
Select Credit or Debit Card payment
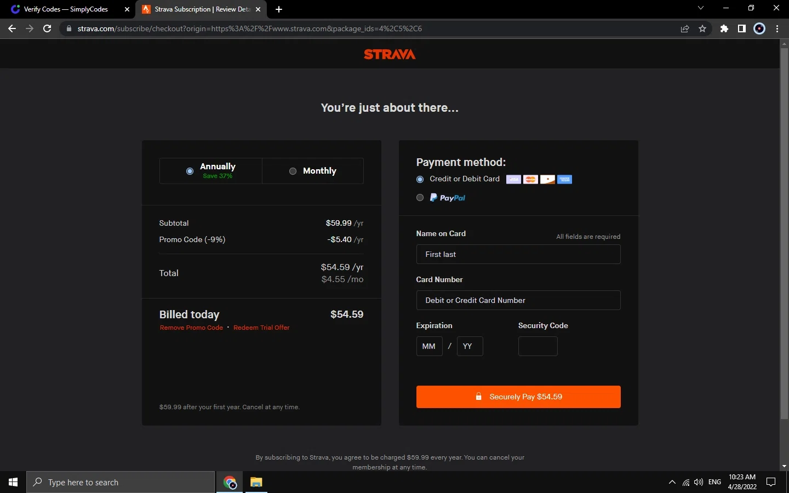420,179
